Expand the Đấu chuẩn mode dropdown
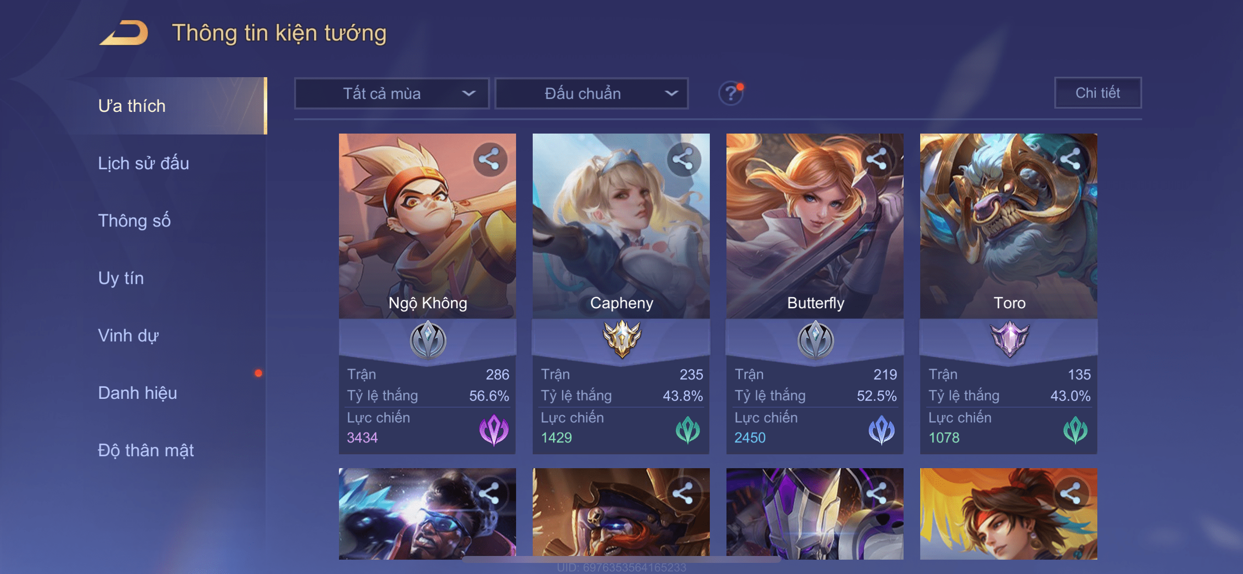1243x574 pixels. coord(592,93)
